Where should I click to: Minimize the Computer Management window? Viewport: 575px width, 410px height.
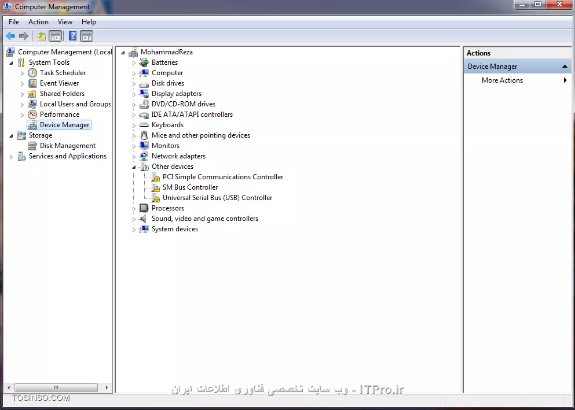523,5
